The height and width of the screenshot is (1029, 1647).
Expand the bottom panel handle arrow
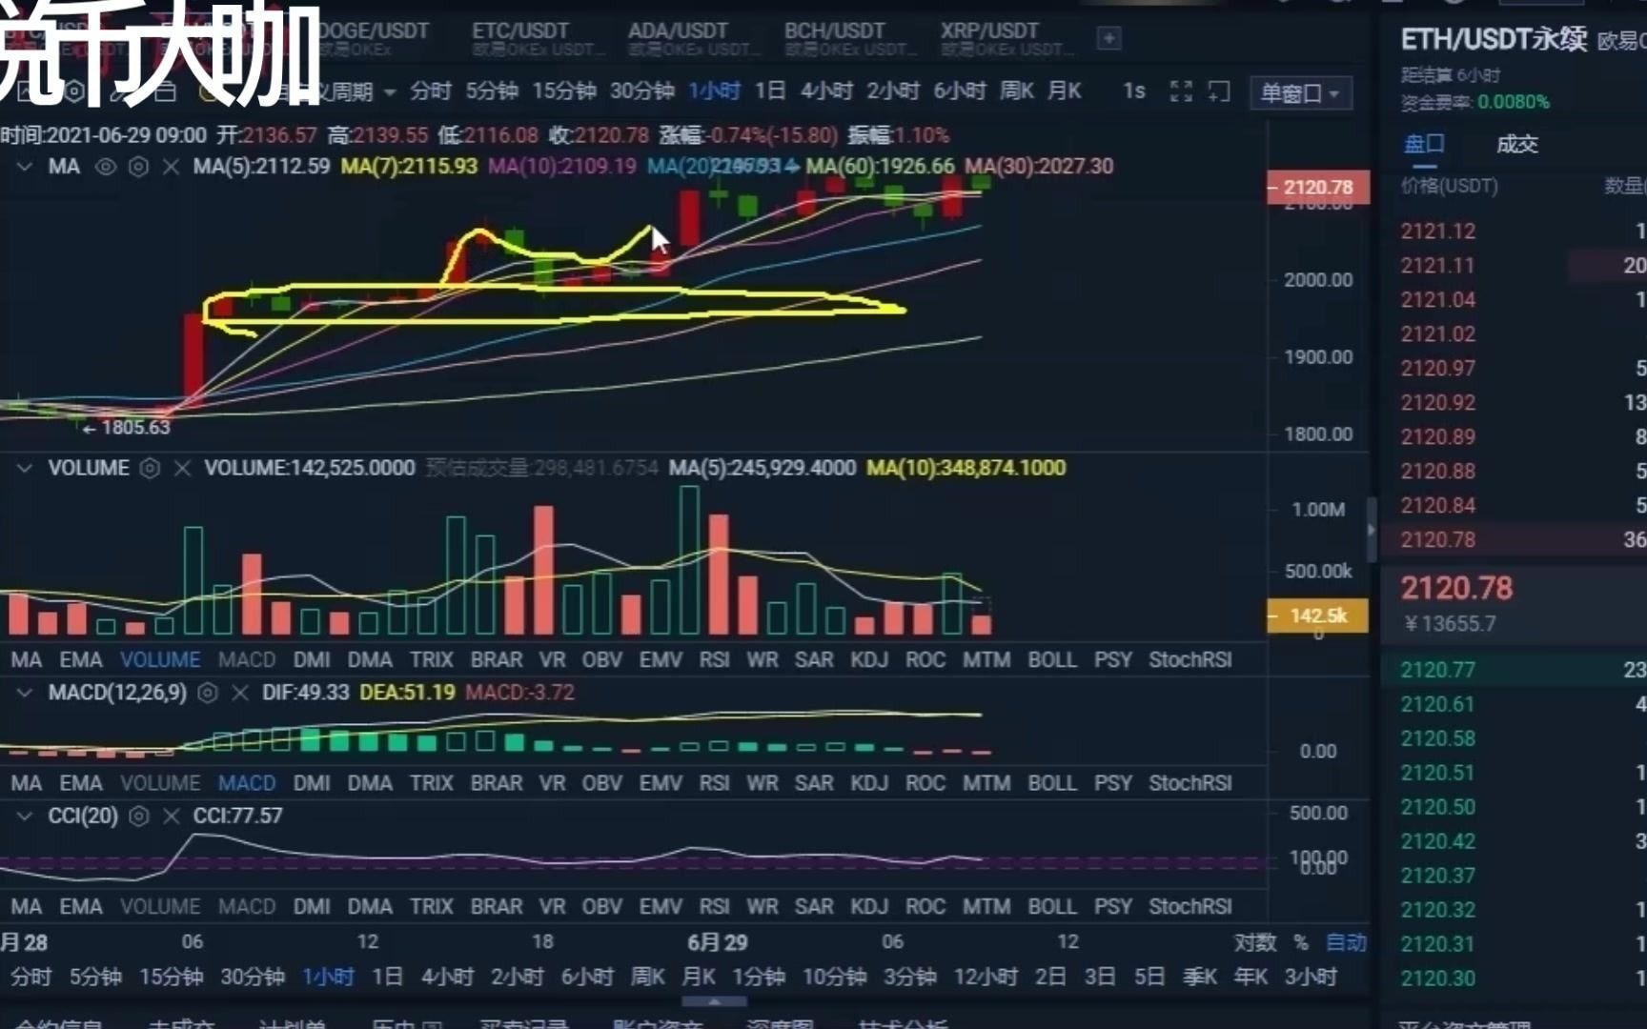714,1002
